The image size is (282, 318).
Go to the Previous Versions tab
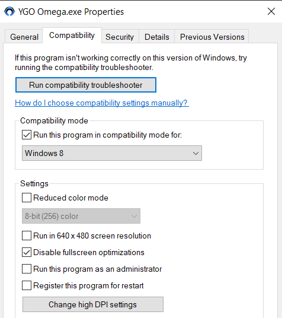point(212,37)
